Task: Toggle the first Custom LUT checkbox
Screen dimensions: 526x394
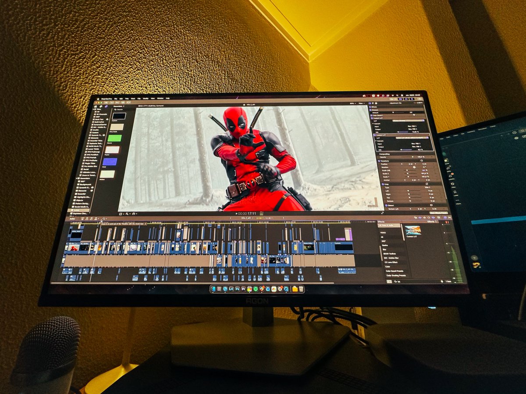Action: click(x=372, y=118)
